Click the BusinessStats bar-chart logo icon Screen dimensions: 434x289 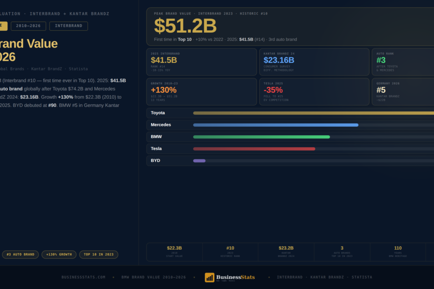click(x=210, y=277)
